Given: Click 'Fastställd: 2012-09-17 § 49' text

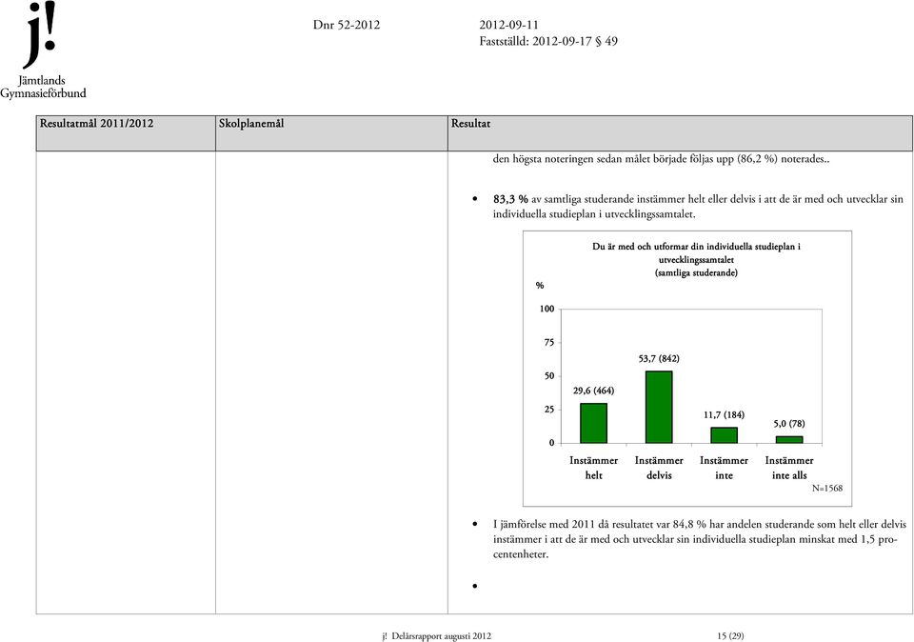Looking at the screenshot, I should pos(548,41).
